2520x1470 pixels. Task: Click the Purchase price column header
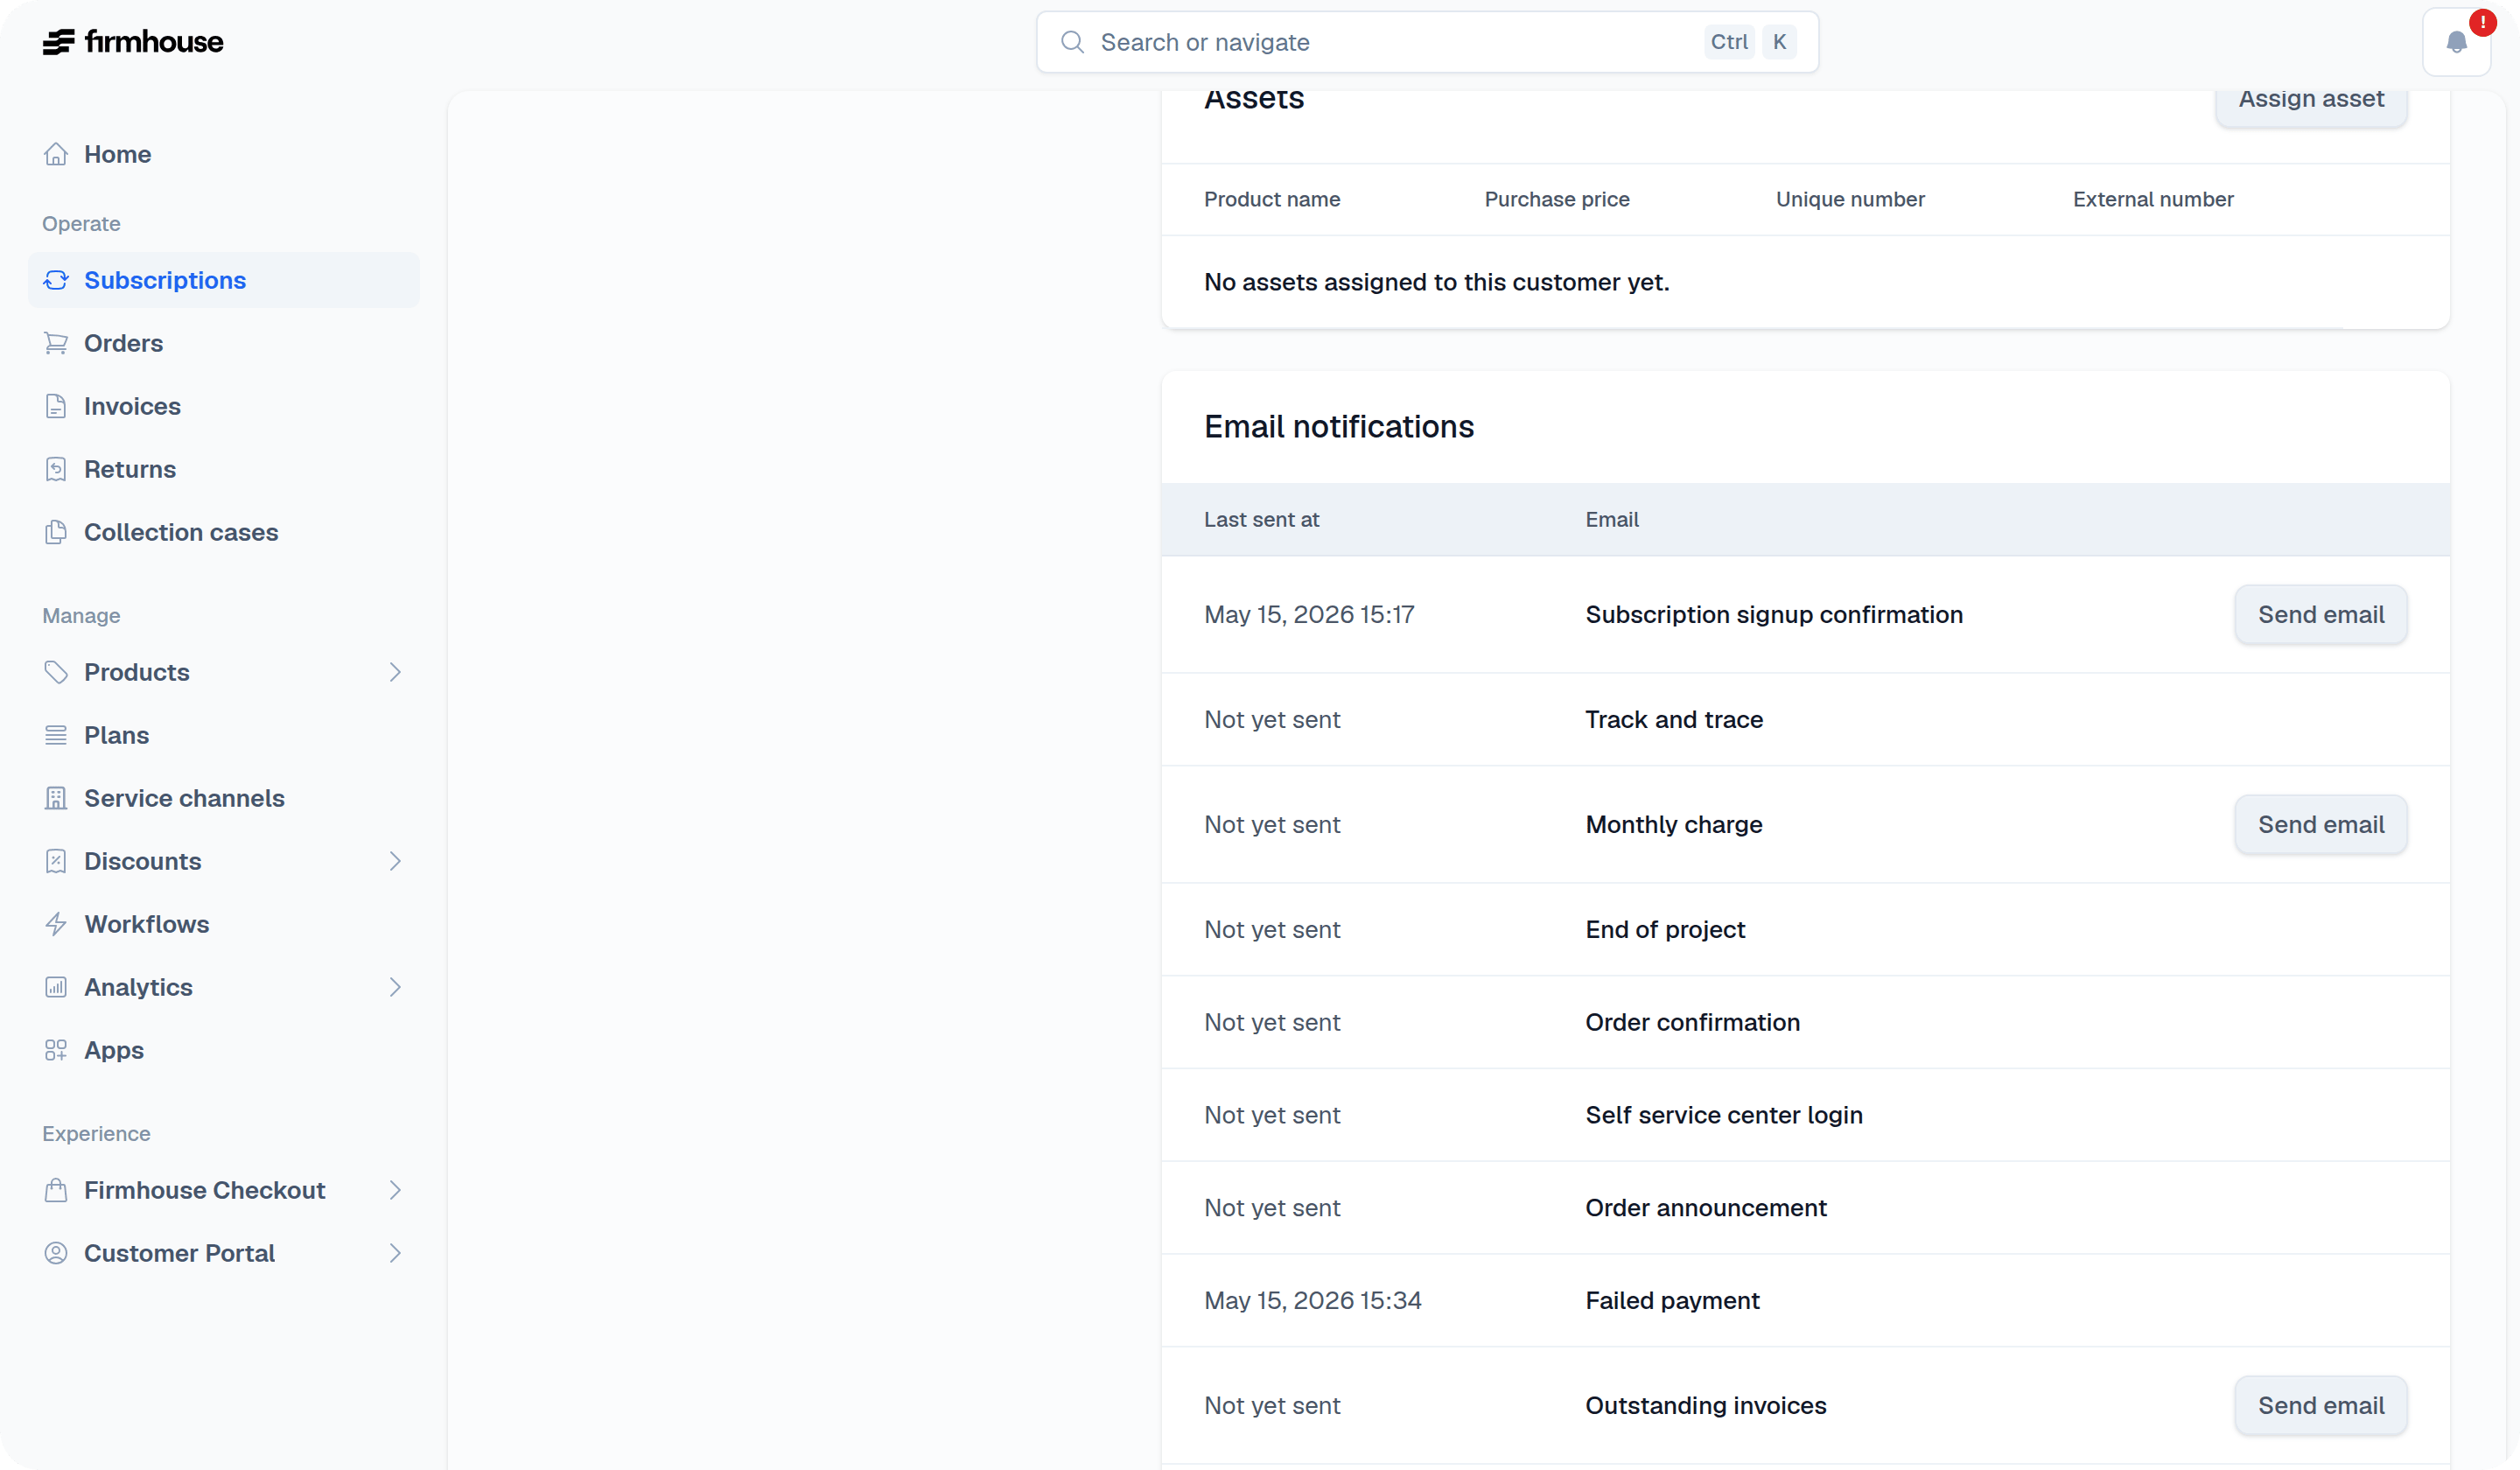pos(1557,199)
